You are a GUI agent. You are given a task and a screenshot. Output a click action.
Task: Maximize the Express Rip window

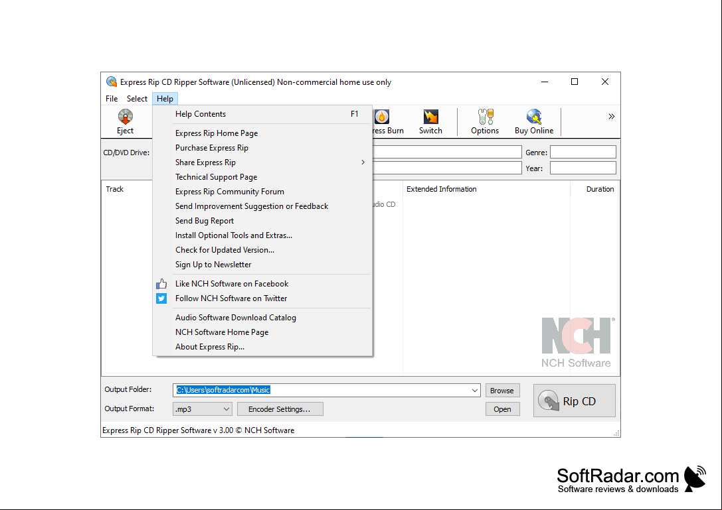pos(575,82)
